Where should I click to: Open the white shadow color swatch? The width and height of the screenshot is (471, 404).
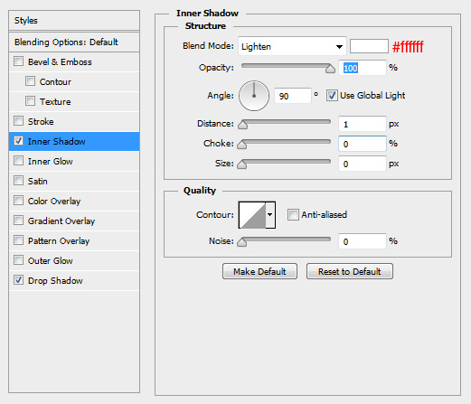(x=369, y=46)
